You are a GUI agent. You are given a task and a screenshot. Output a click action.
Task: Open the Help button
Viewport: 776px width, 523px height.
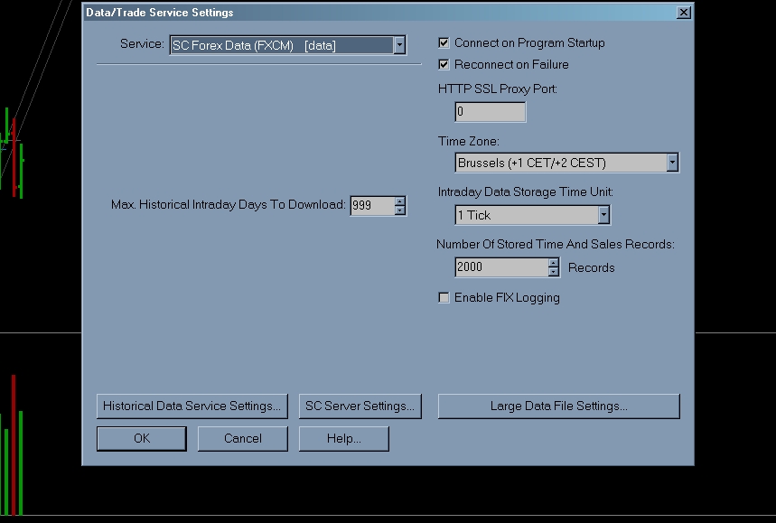click(344, 439)
